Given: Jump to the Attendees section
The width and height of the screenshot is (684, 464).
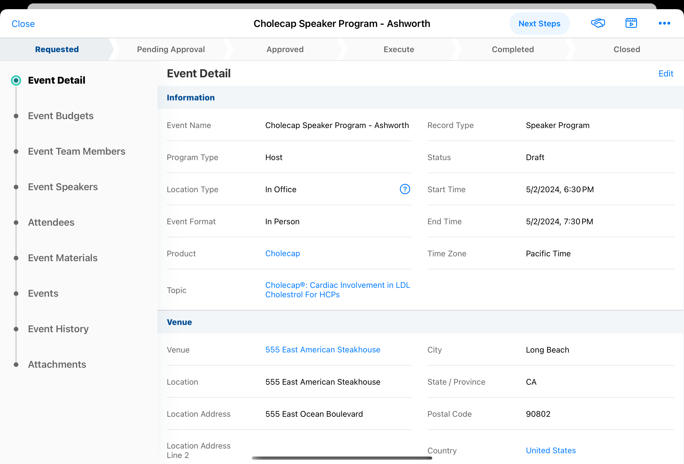Looking at the screenshot, I should pos(51,223).
